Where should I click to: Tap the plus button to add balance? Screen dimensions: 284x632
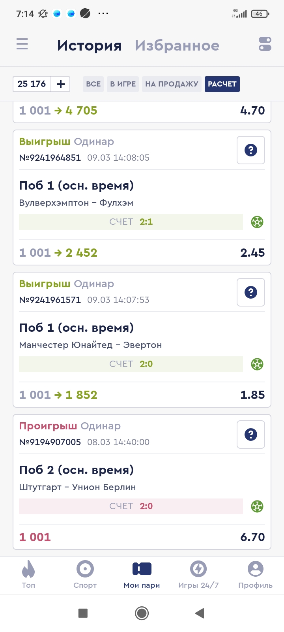(x=61, y=84)
